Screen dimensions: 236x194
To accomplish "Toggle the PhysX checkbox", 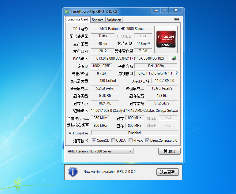I will pos(131,141).
